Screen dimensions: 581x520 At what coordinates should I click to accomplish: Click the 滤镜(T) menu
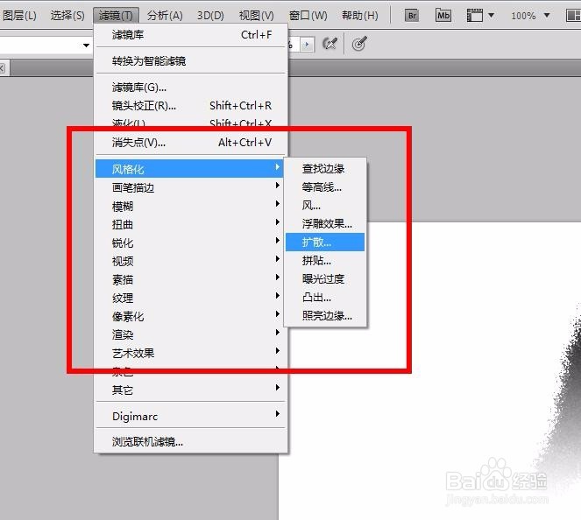coord(116,16)
